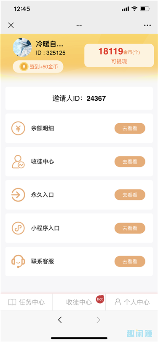Screen dimensions: 158x342
Task: Tap the mini-program icon for 小程序入口
Action: point(18,228)
